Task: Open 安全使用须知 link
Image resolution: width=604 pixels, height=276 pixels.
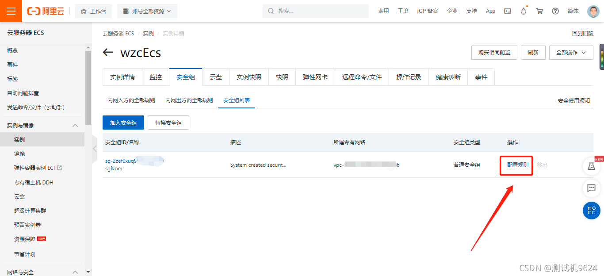Action: (x=574, y=100)
